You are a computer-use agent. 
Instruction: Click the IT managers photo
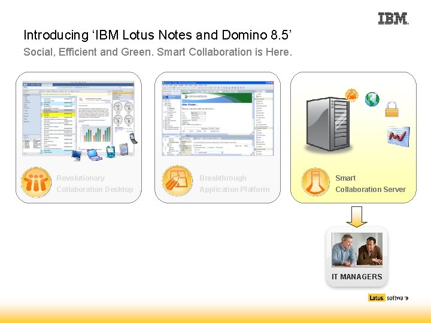point(357,249)
